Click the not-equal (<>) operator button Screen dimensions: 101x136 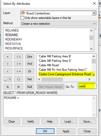[x=19, y=57]
